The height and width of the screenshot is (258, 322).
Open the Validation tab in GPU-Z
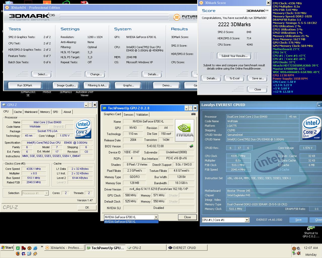[142, 114]
